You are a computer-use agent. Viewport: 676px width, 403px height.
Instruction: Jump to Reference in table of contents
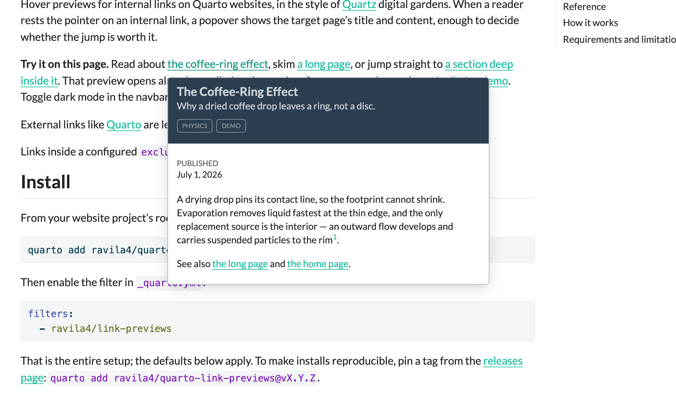[584, 6]
